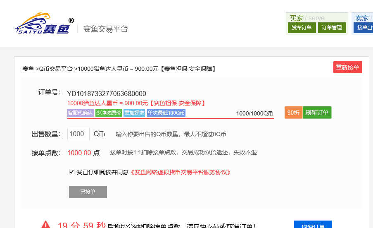Click the blue 取消订单 button

pyautogui.click(x=313, y=224)
